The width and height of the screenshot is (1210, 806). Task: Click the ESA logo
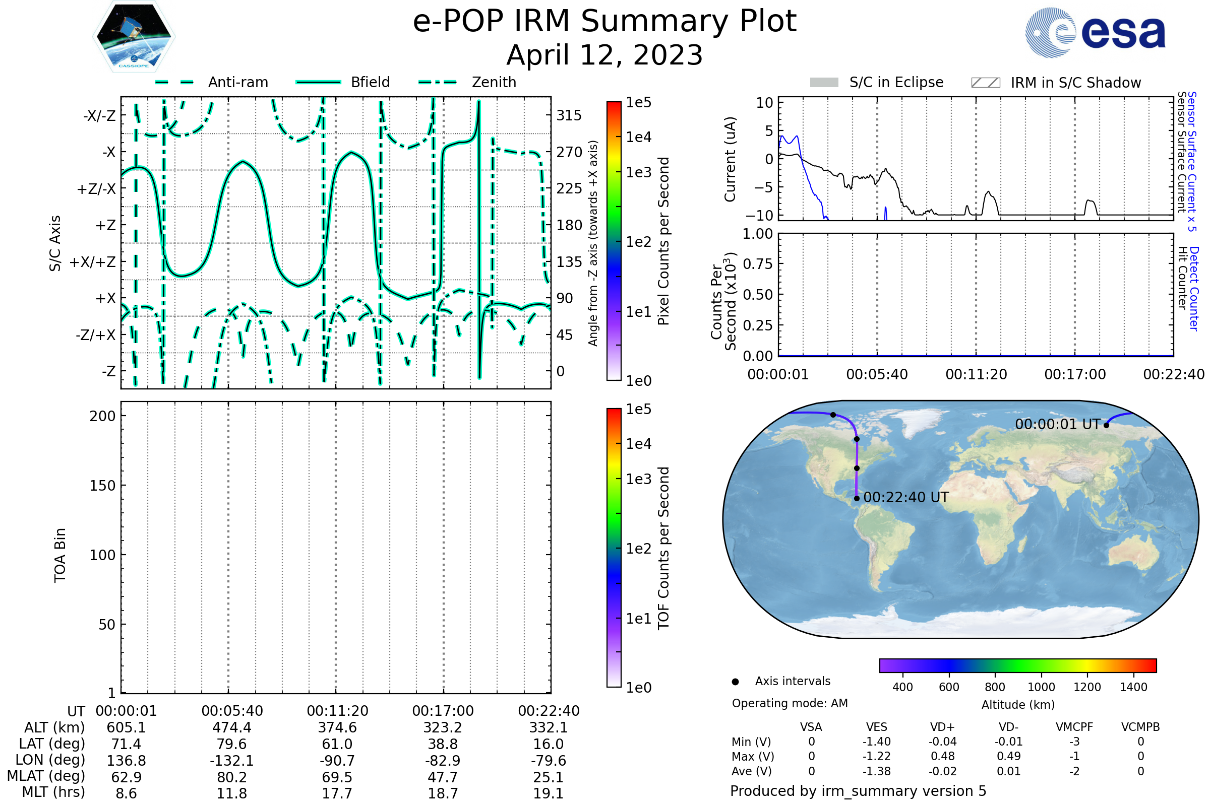coord(1096,32)
